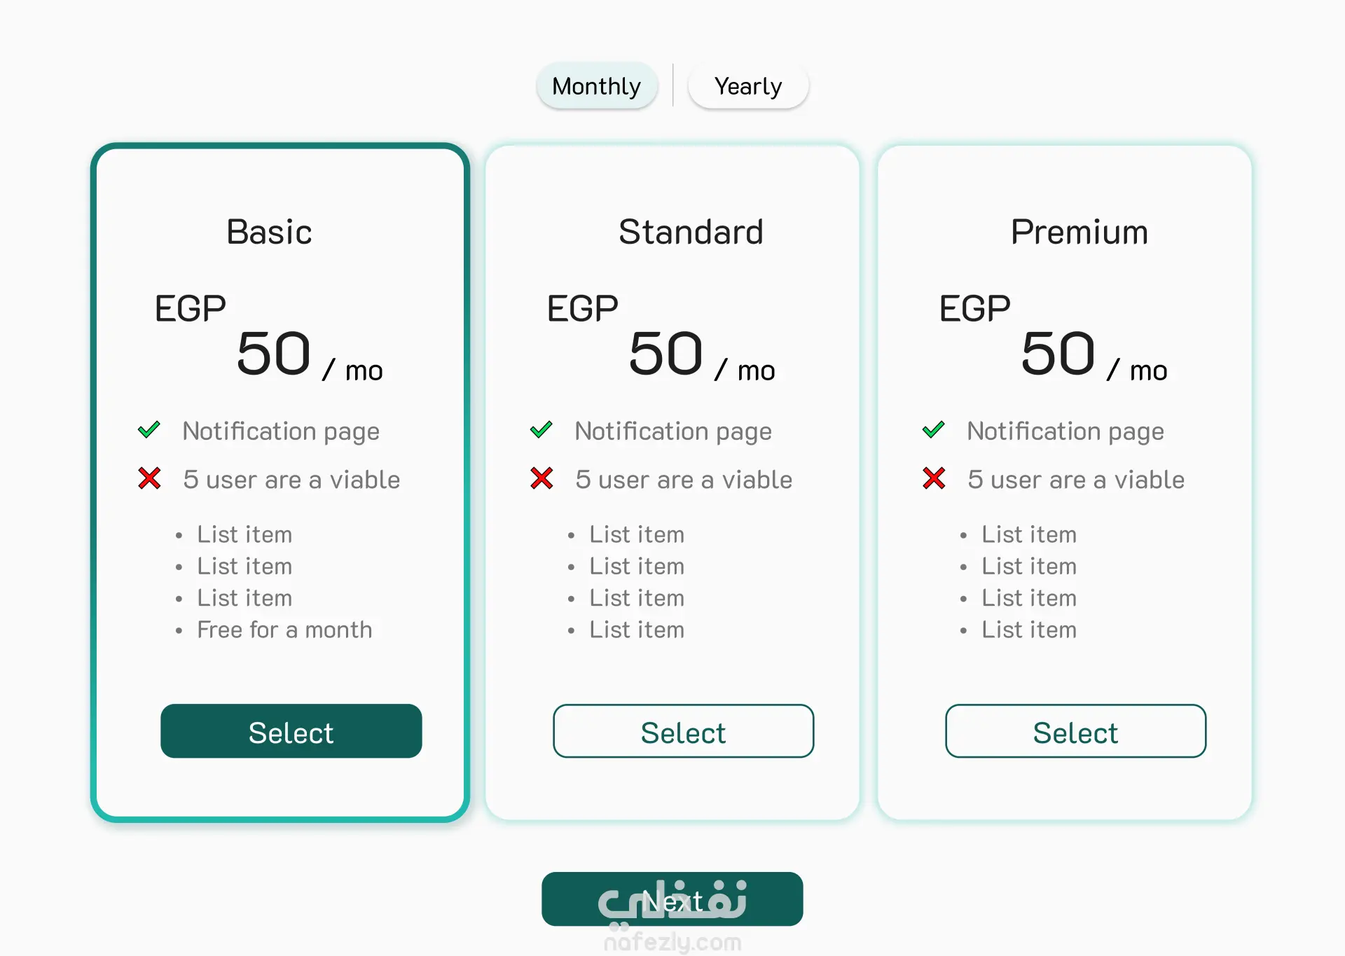Click the nafezly.com watermark text
1345x956 pixels.
click(x=672, y=943)
